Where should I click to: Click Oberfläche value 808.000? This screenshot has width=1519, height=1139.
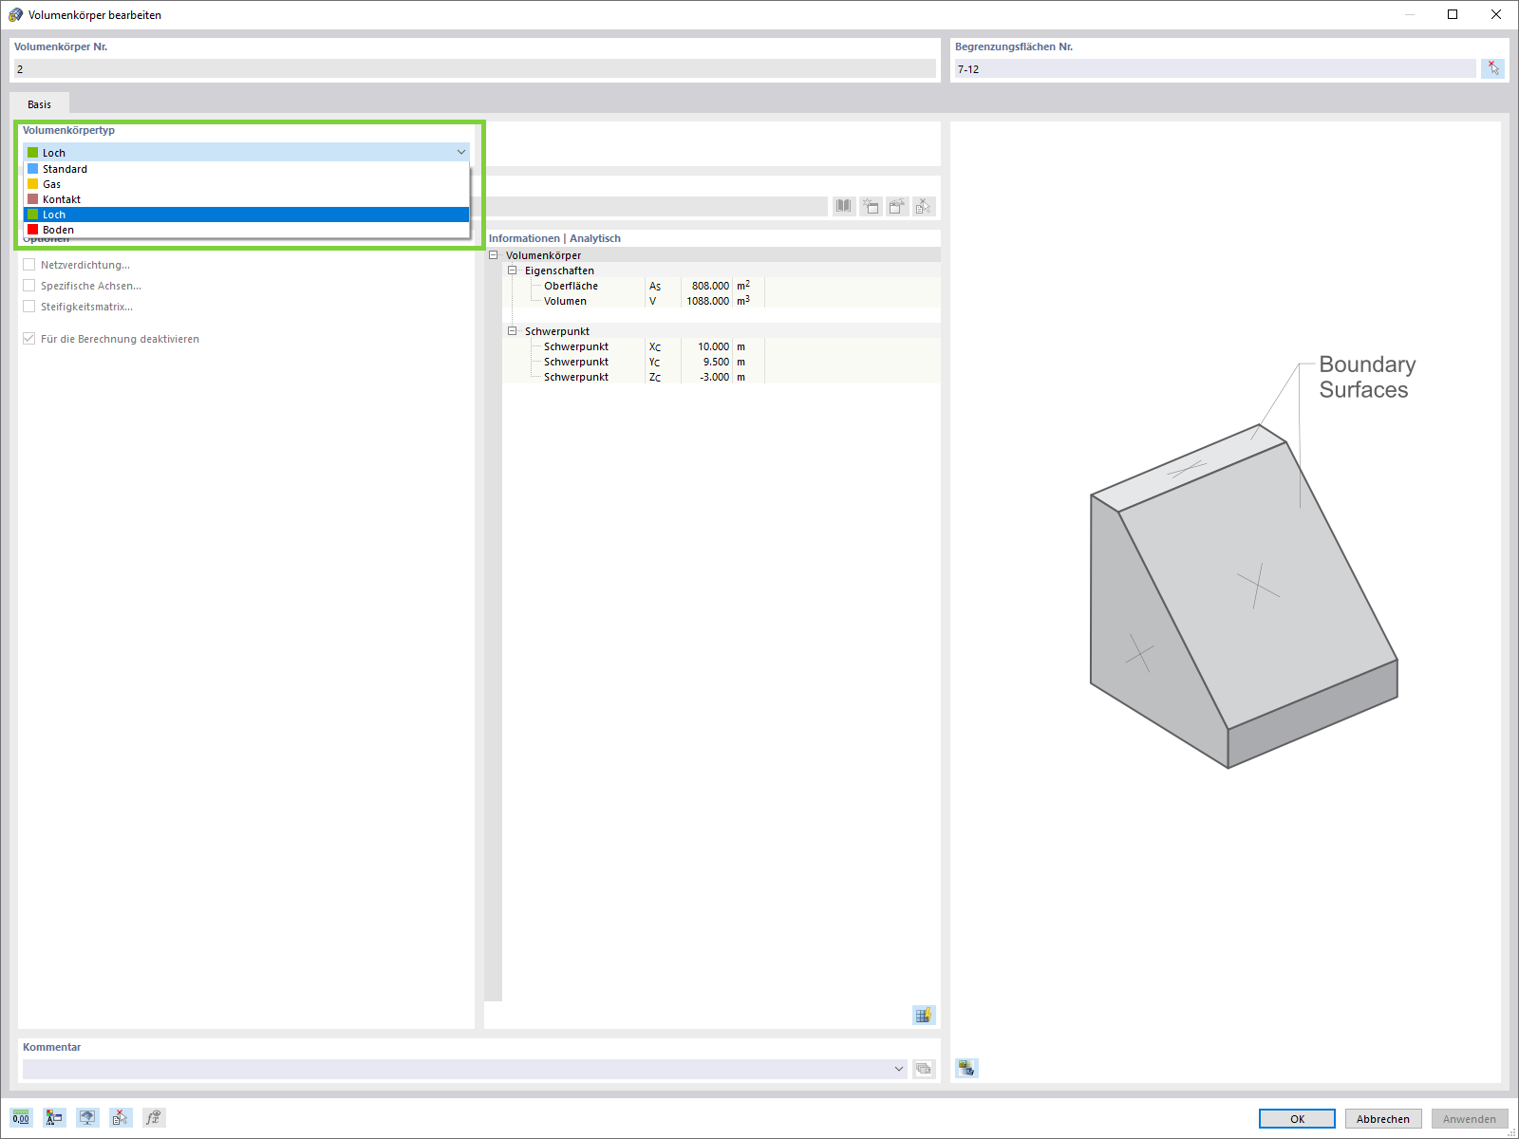click(x=710, y=286)
